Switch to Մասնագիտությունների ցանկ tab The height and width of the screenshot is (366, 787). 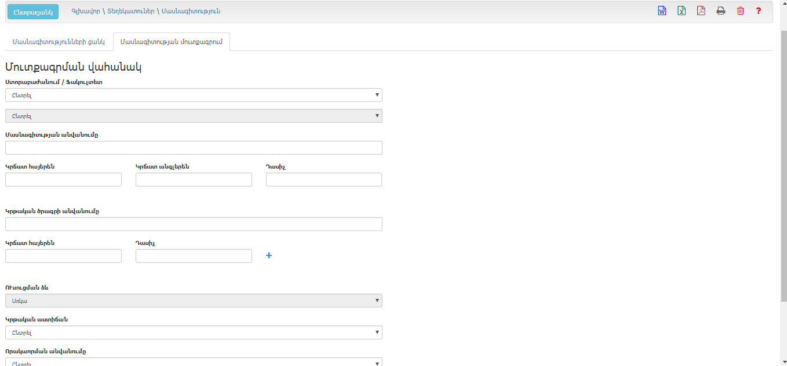[x=59, y=42]
